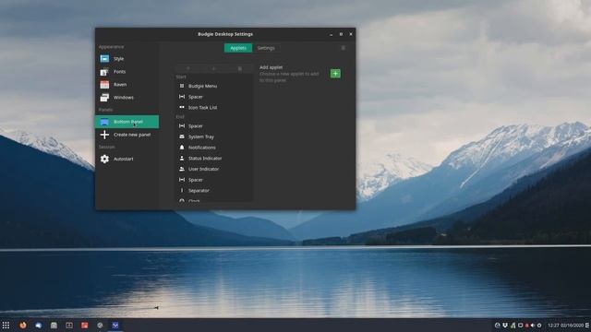Open the Style appearance section

click(x=127, y=59)
